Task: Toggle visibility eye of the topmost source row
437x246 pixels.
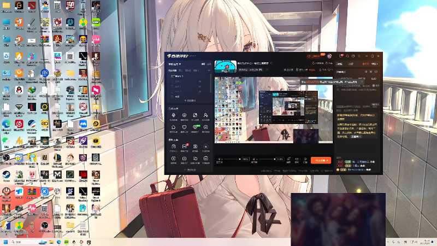Action: (x=200, y=81)
